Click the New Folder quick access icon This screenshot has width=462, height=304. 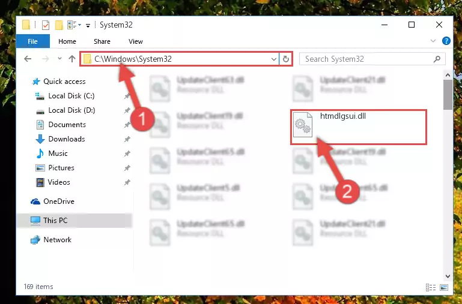[59, 25]
